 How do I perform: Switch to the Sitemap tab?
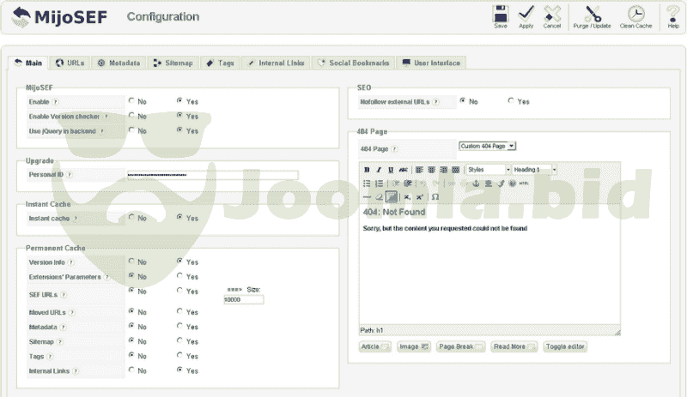[x=173, y=63]
